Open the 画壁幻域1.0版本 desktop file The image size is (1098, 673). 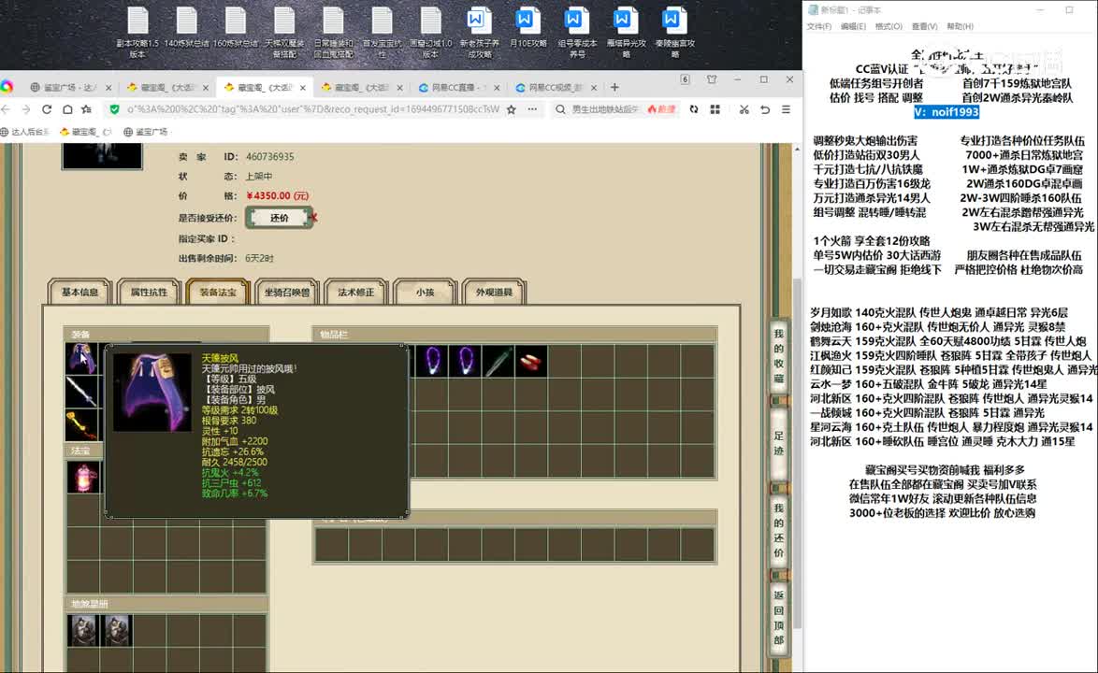430,32
